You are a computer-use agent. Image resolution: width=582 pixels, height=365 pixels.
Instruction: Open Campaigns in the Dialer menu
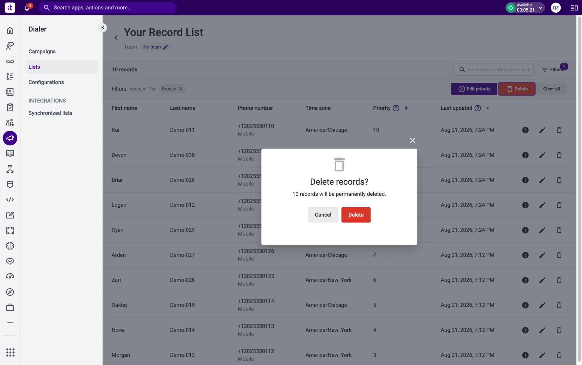42,51
